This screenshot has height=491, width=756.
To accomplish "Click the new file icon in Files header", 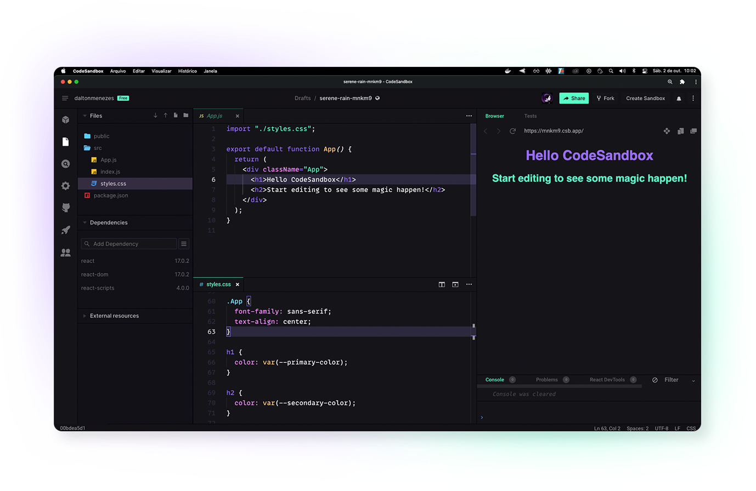I will point(176,116).
